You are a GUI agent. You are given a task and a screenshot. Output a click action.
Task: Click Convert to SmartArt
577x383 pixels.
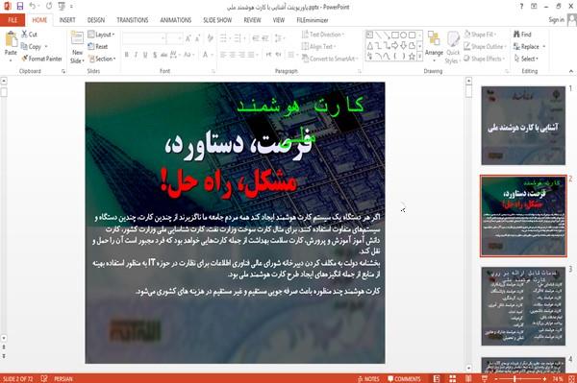coord(330,59)
